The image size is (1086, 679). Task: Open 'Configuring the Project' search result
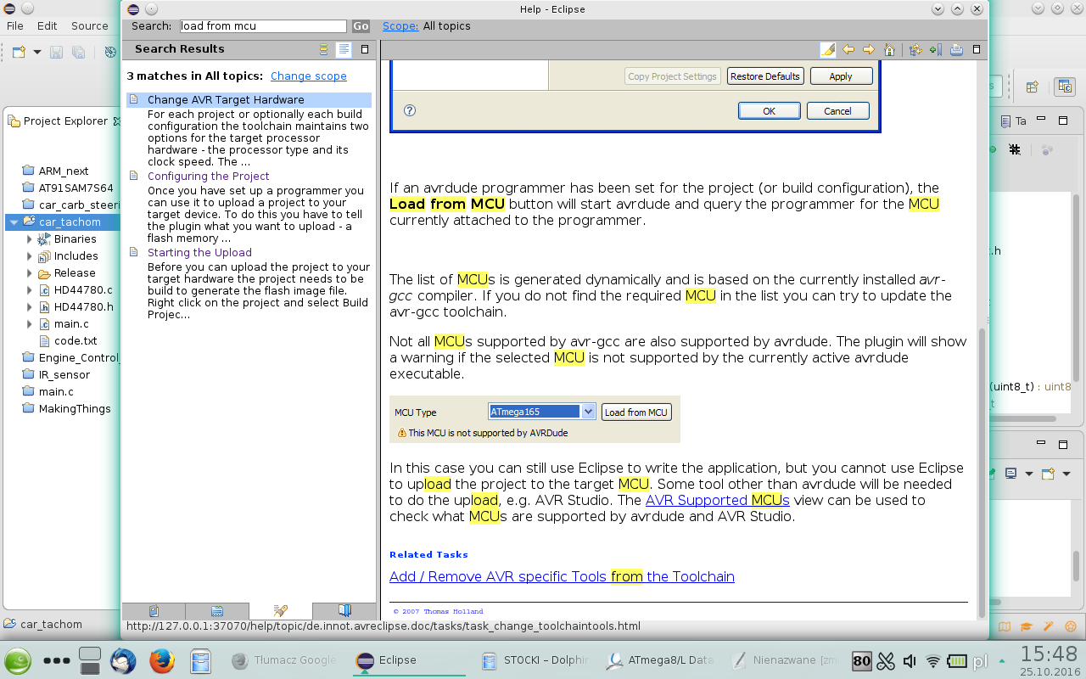tap(209, 177)
